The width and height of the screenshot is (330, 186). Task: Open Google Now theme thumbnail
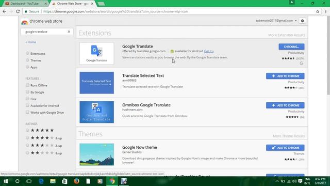(96, 154)
